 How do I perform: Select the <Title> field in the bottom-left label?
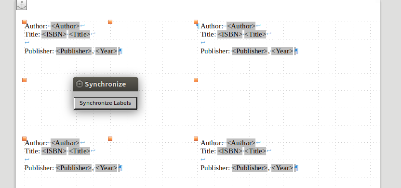(x=79, y=151)
